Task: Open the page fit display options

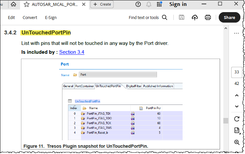Action: [x=236, y=130]
